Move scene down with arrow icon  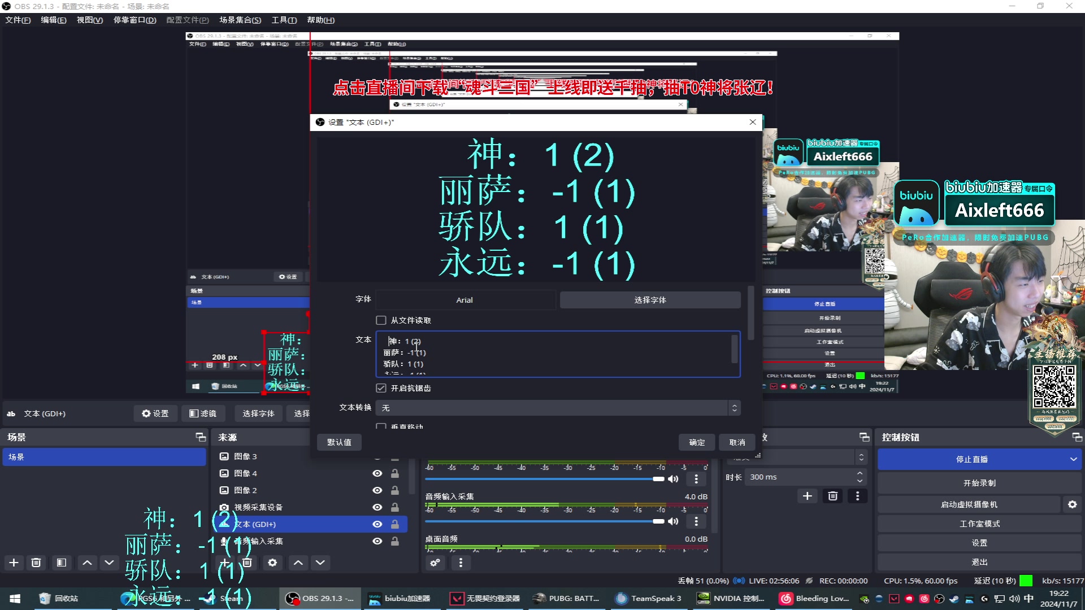click(109, 563)
